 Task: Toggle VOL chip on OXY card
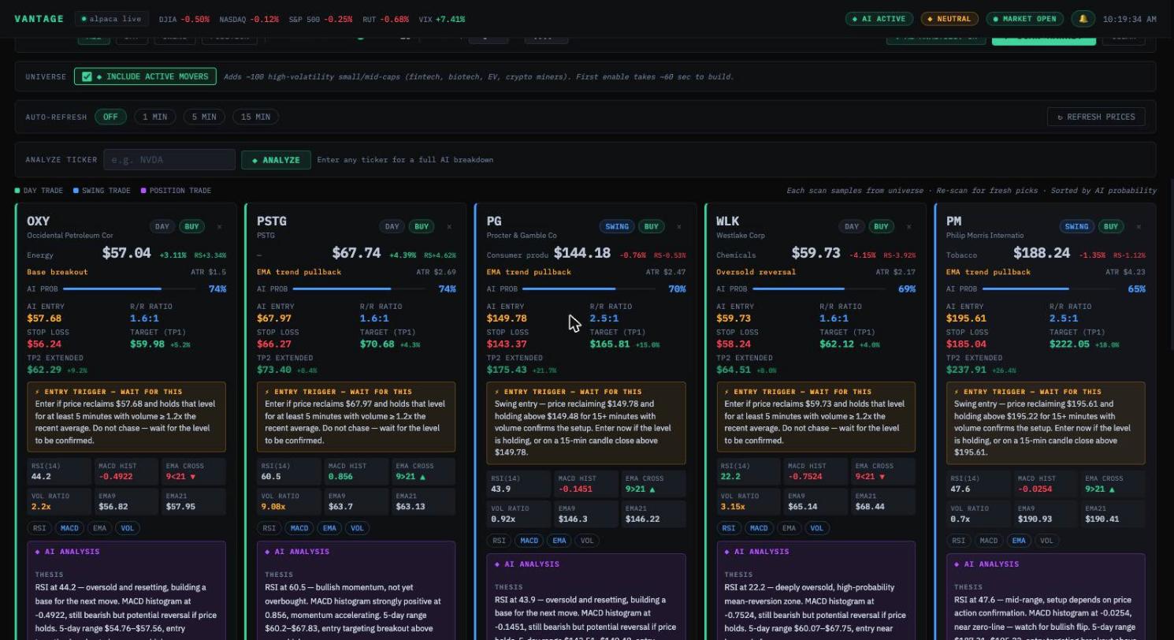pyautogui.click(x=127, y=528)
